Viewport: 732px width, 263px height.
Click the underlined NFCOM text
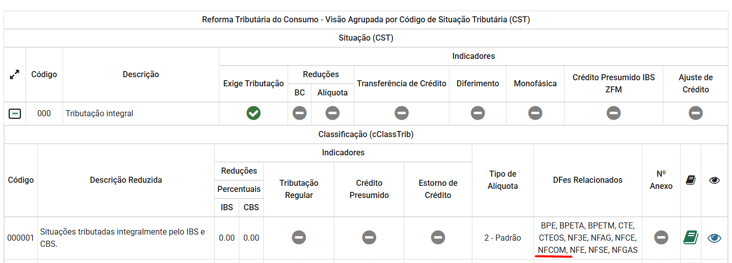point(552,250)
